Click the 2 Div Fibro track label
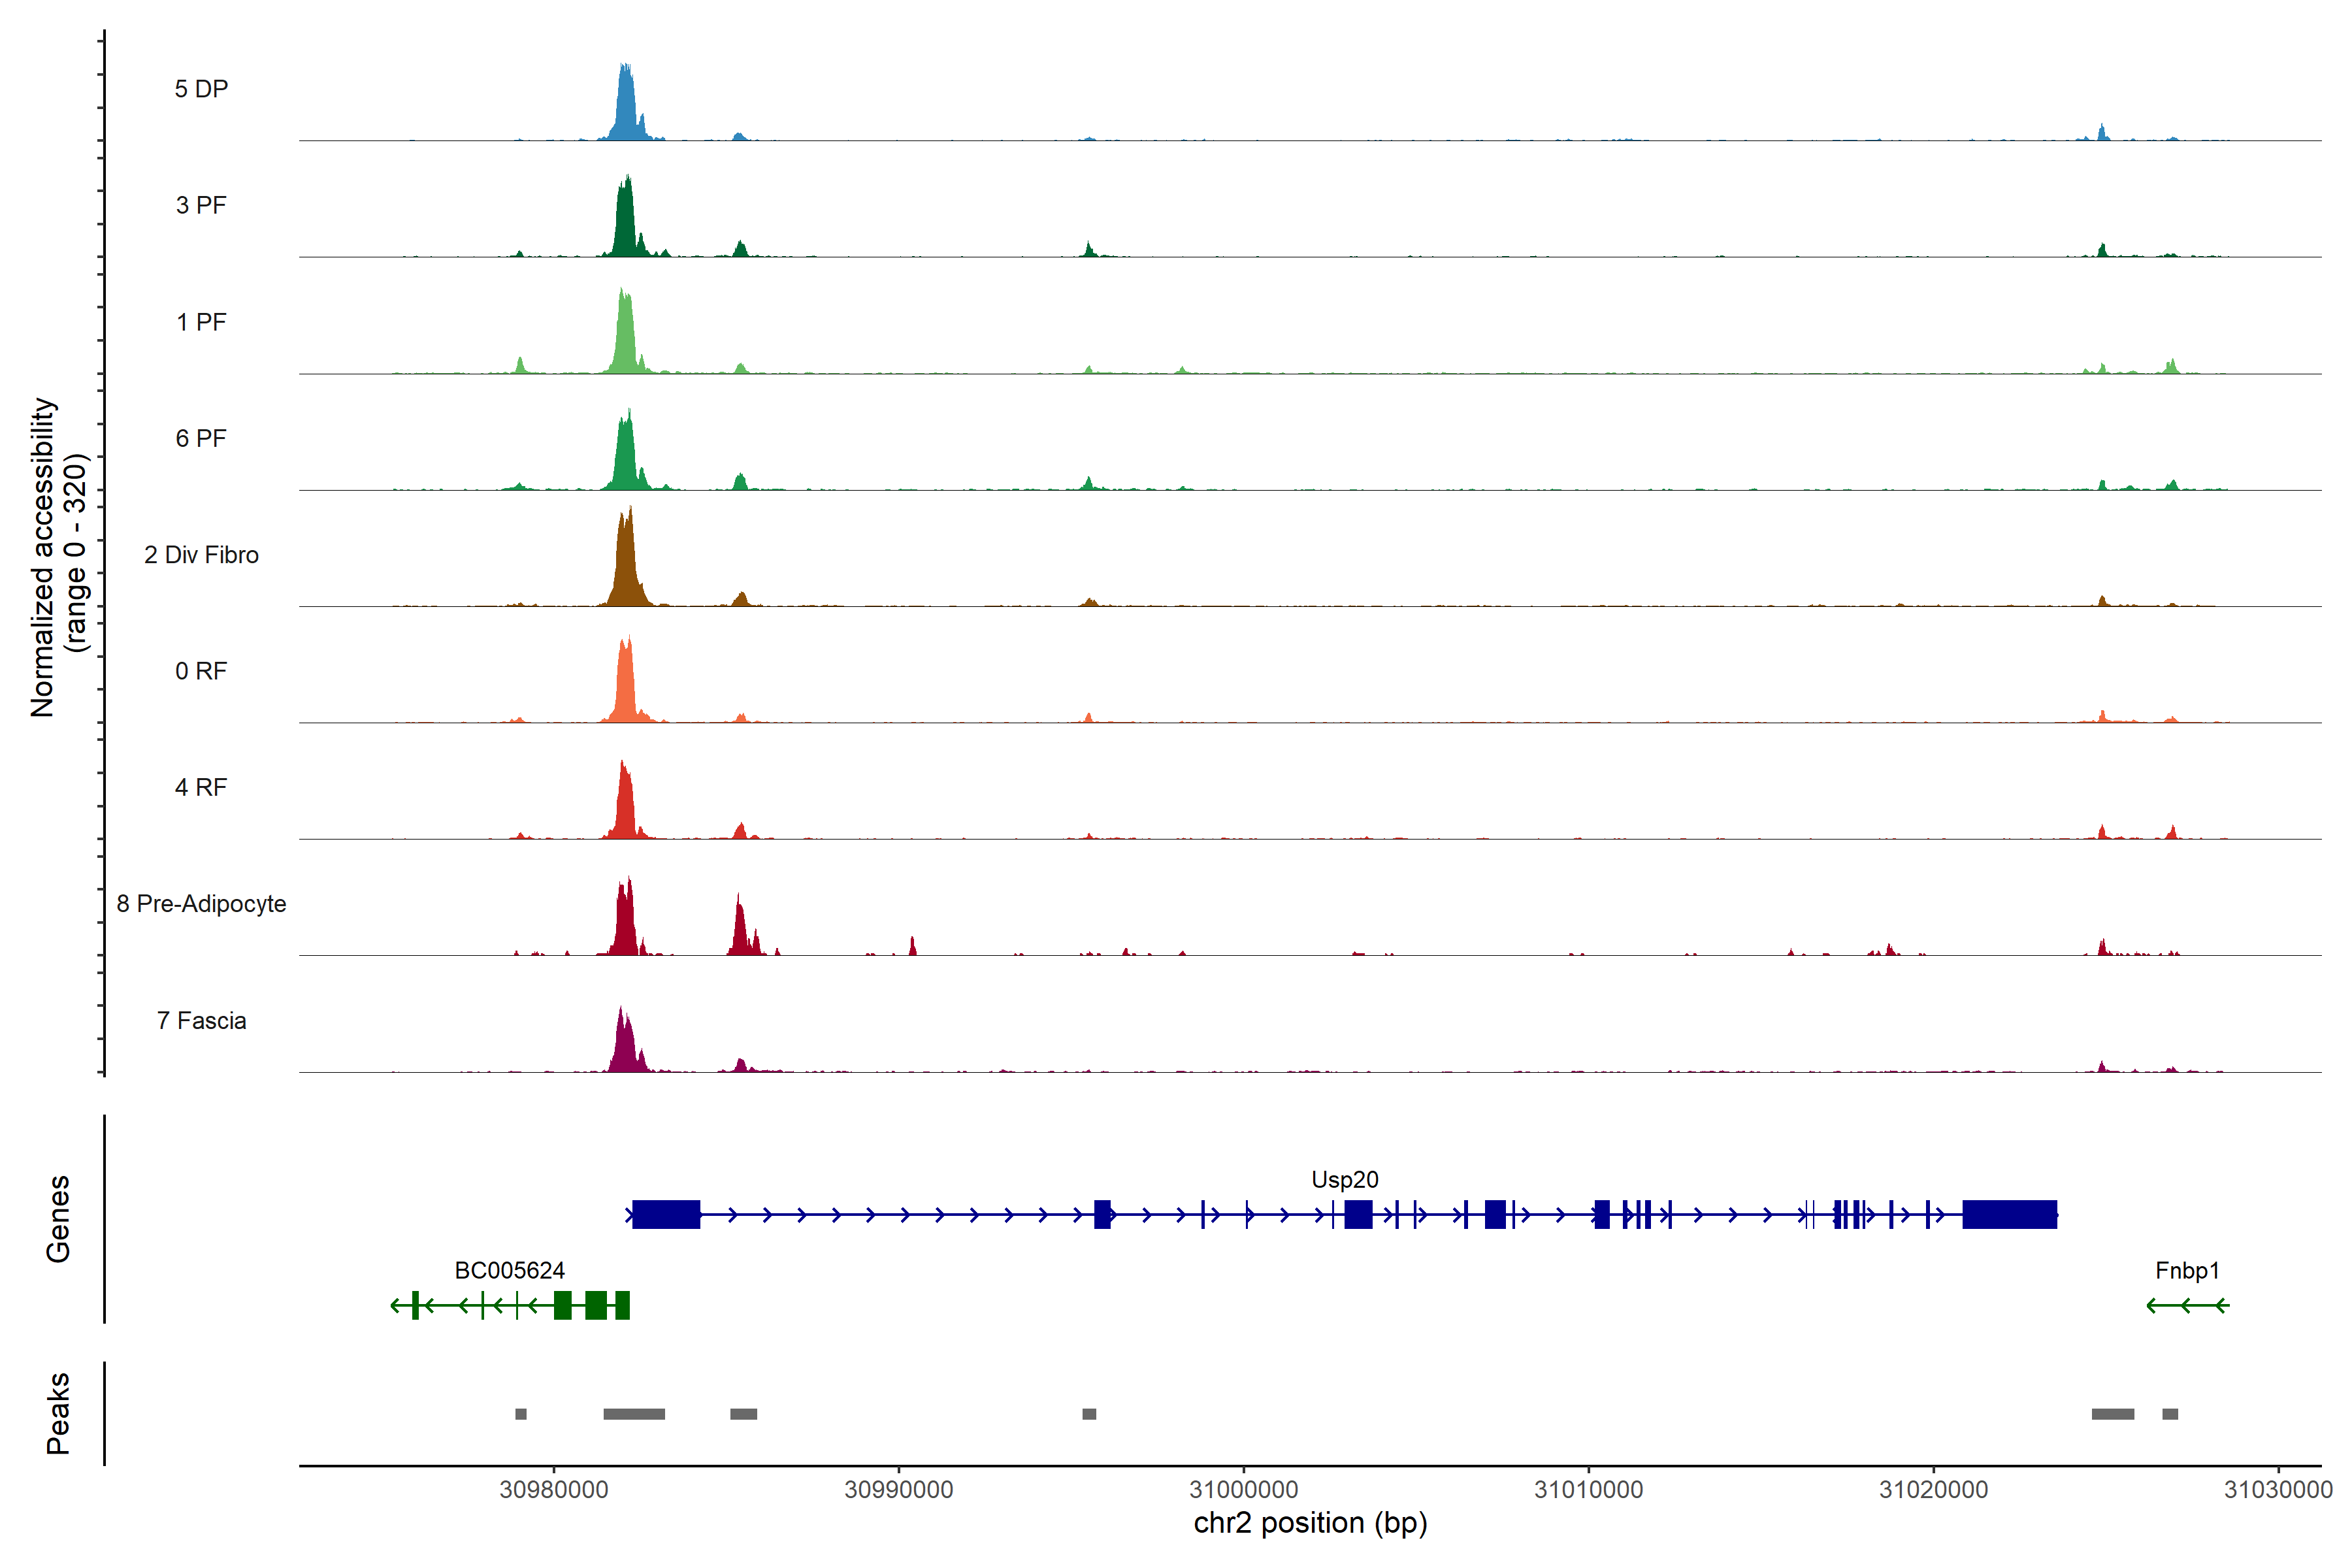2352x1568 pixels. (x=201, y=555)
